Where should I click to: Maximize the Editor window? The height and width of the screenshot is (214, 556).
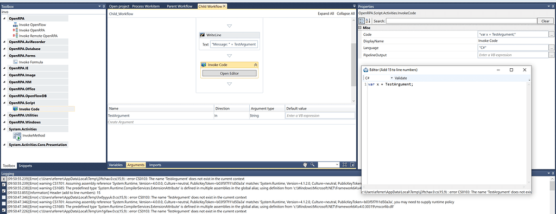pos(511,70)
